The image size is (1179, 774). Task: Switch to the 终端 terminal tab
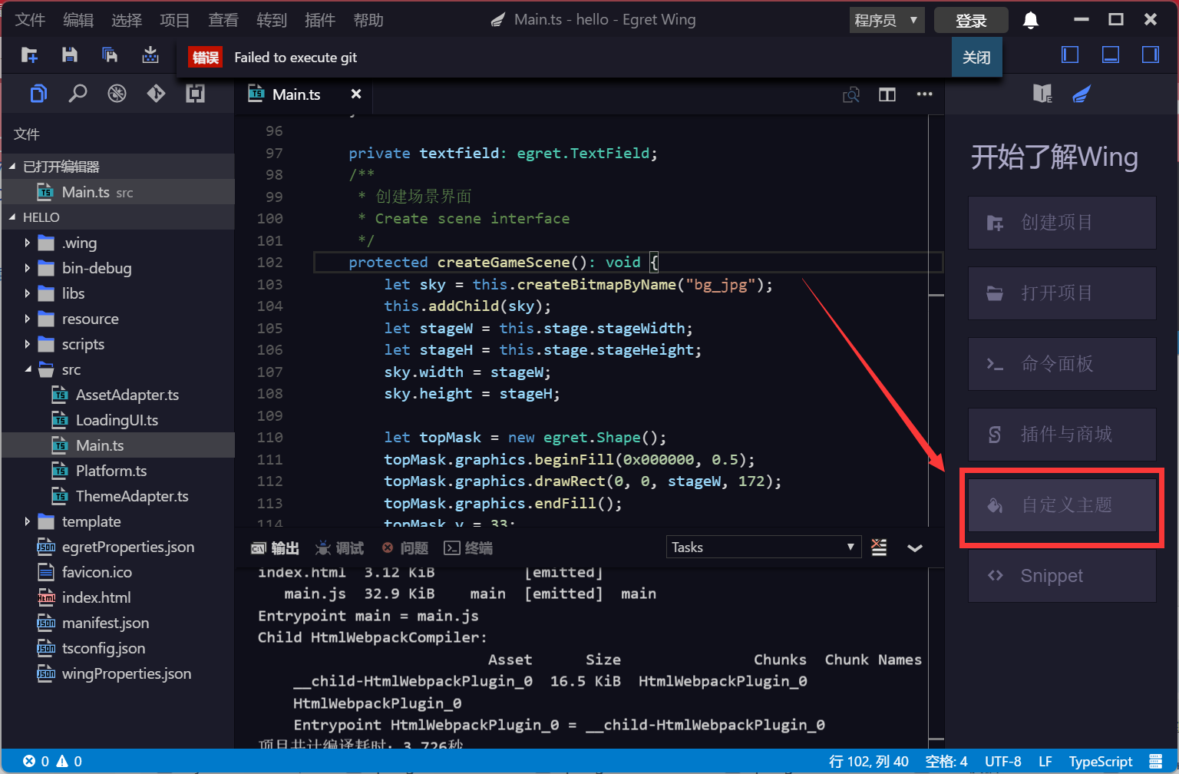pos(468,548)
